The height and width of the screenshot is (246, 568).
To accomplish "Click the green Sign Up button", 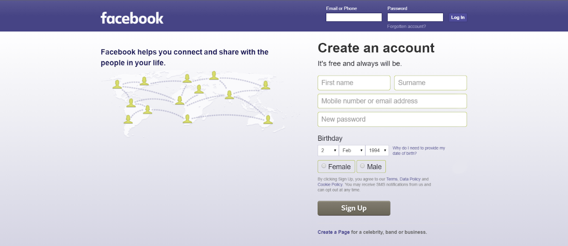I will [x=354, y=208].
